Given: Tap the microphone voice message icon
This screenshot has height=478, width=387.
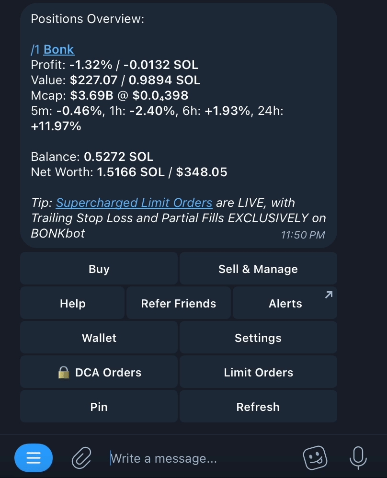Looking at the screenshot, I should [358, 458].
